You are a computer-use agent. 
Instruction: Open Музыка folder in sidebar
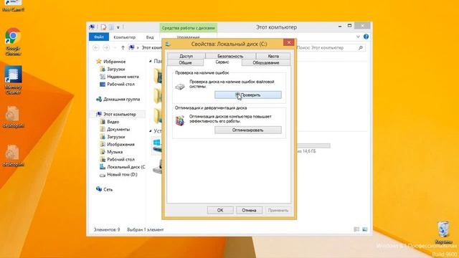click(x=111, y=152)
